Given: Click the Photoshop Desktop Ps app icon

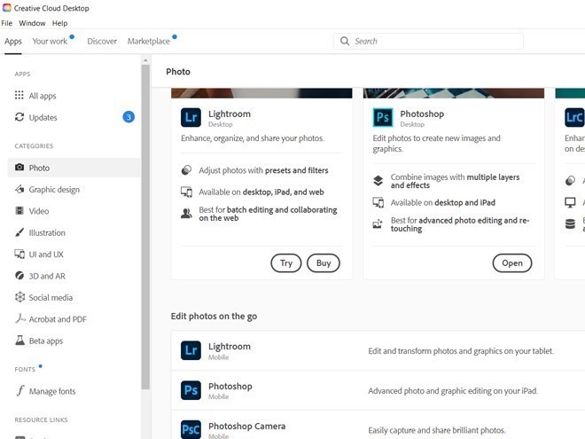Looking at the screenshot, I should pyautogui.click(x=383, y=118).
